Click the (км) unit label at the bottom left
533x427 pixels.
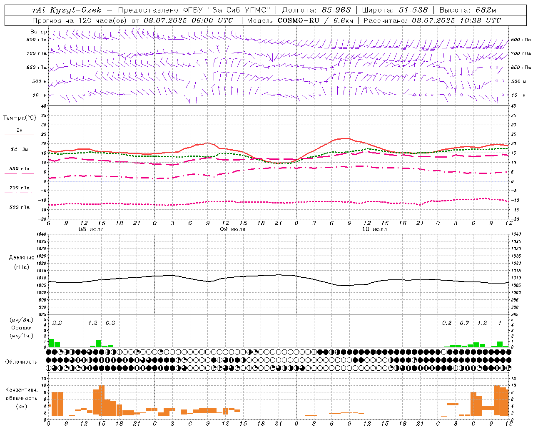pos(22,406)
